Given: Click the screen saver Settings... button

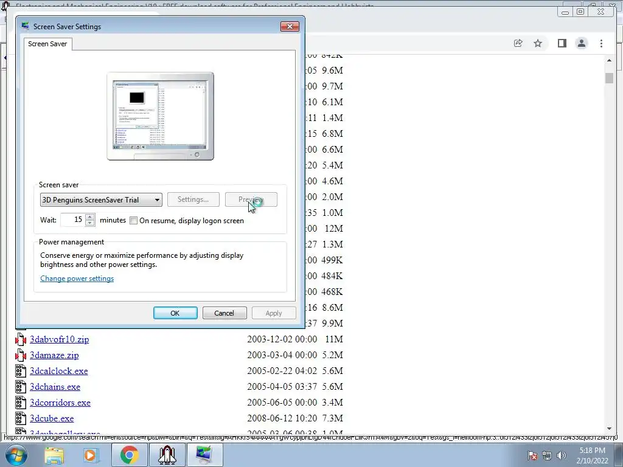Looking at the screenshot, I should click(x=193, y=199).
